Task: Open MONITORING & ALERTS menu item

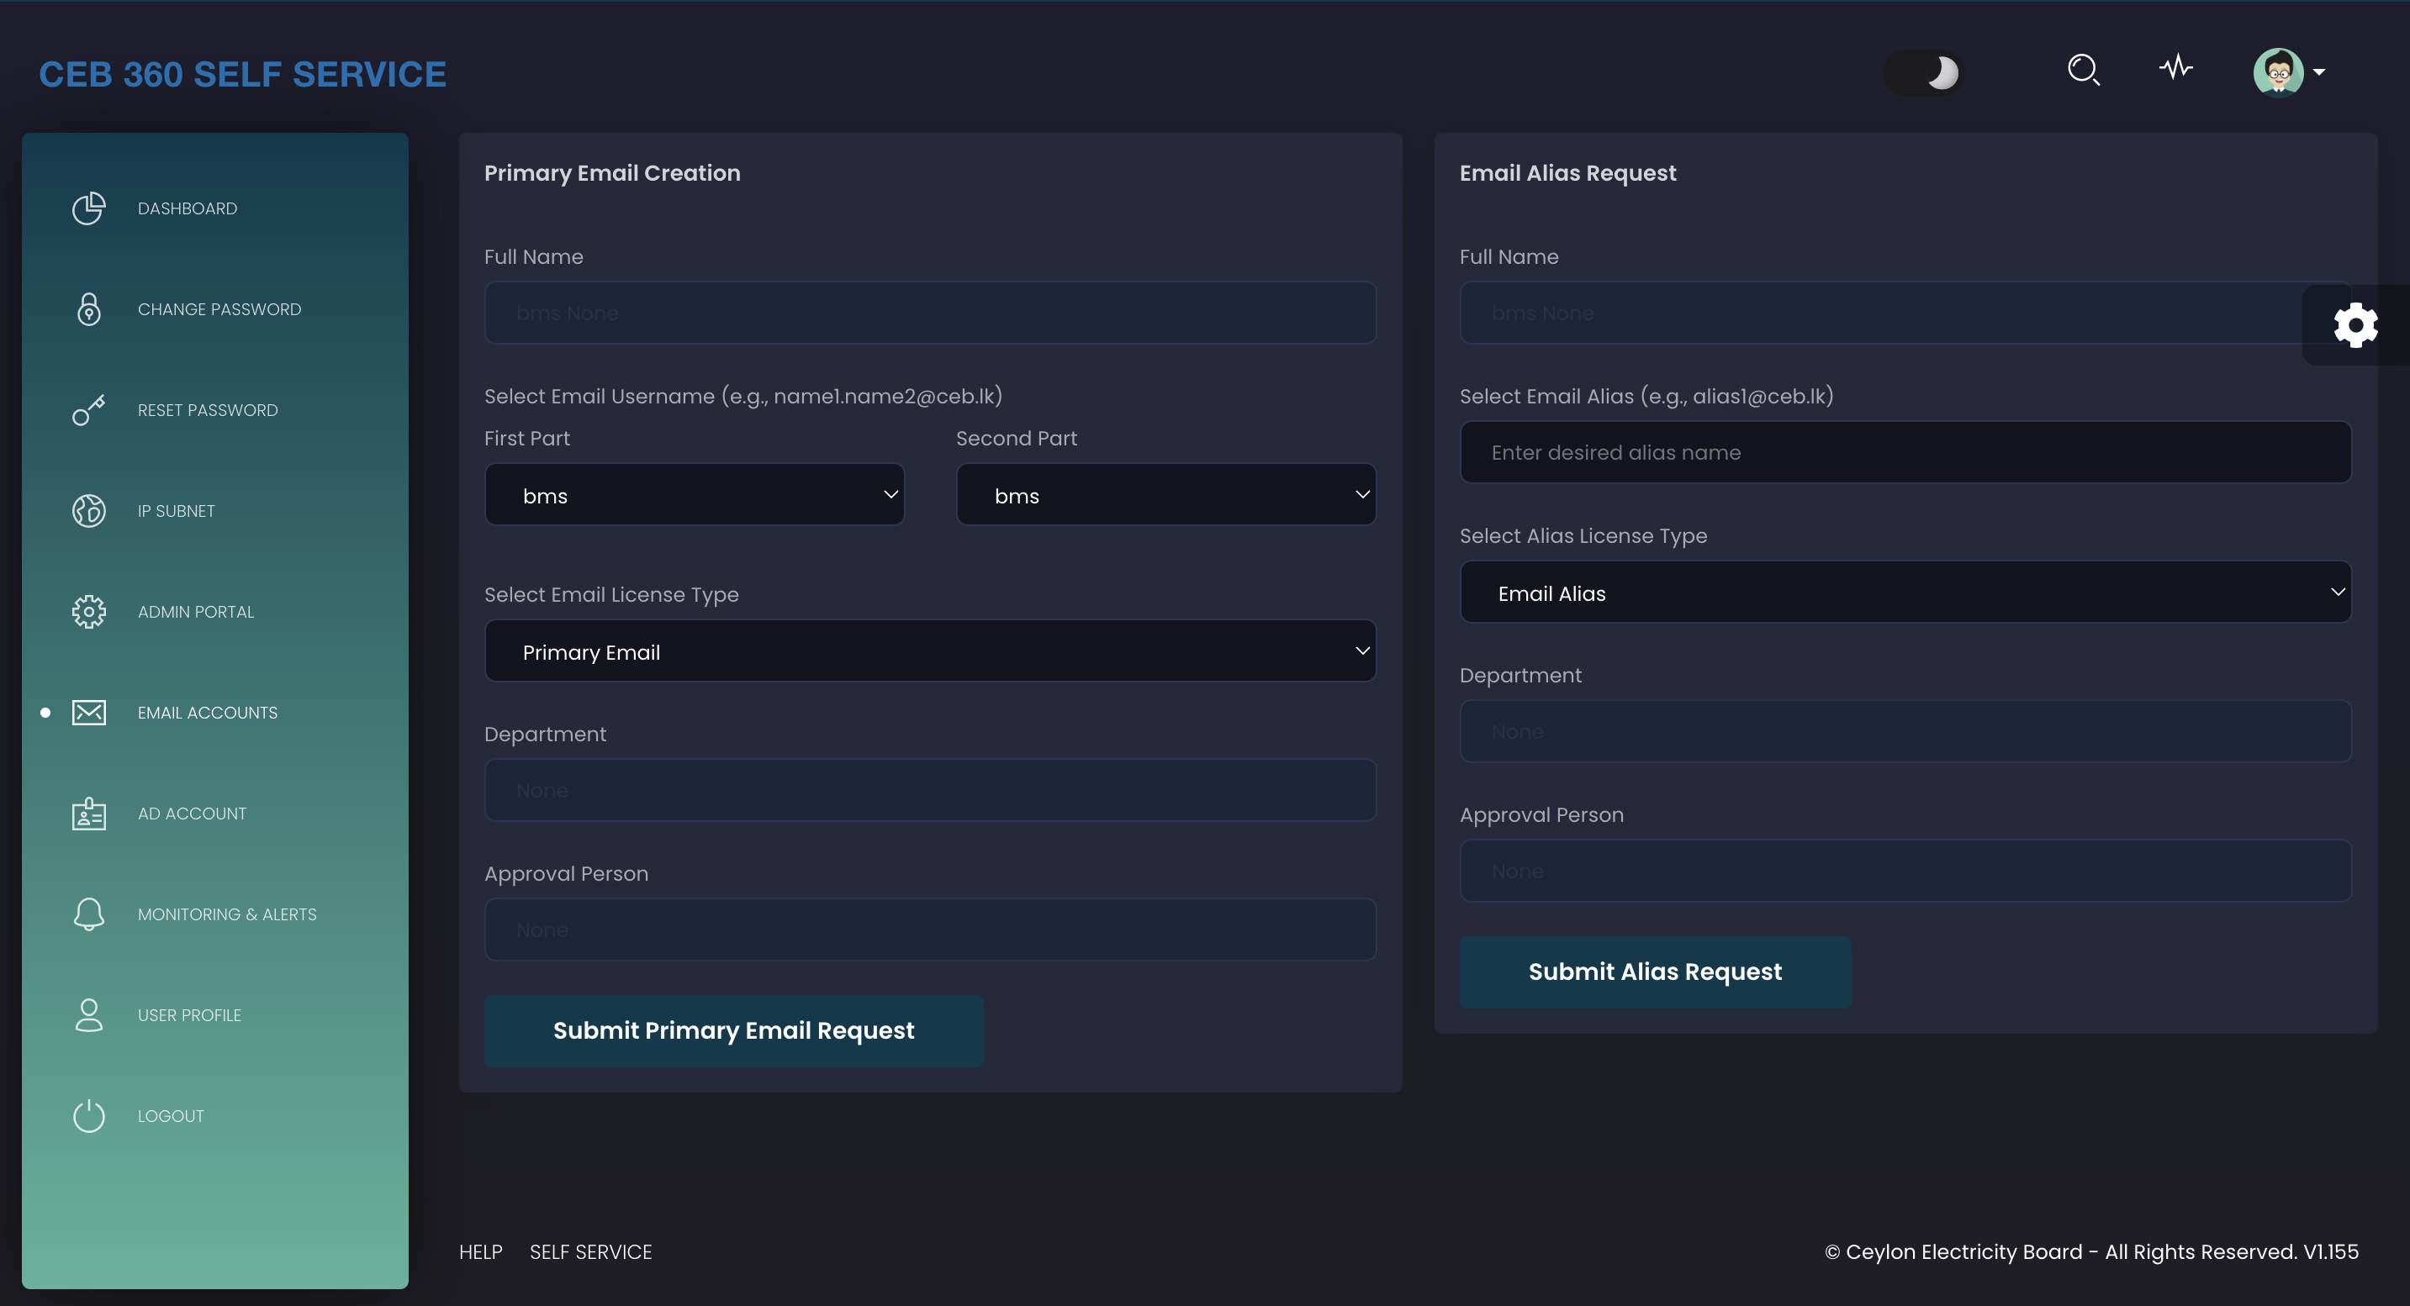Action: click(x=227, y=915)
